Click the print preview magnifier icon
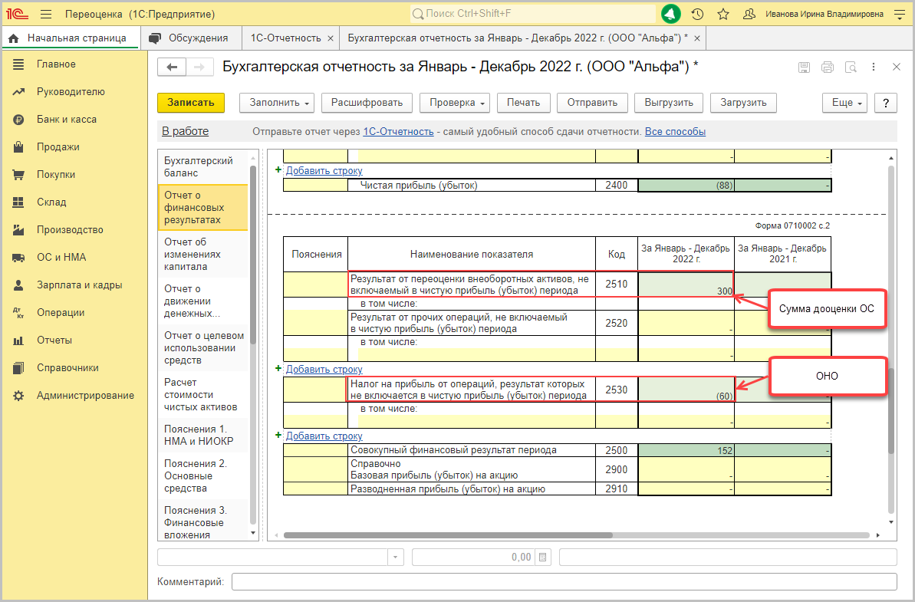The width and height of the screenshot is (915, 602). (x=850, y=67)
